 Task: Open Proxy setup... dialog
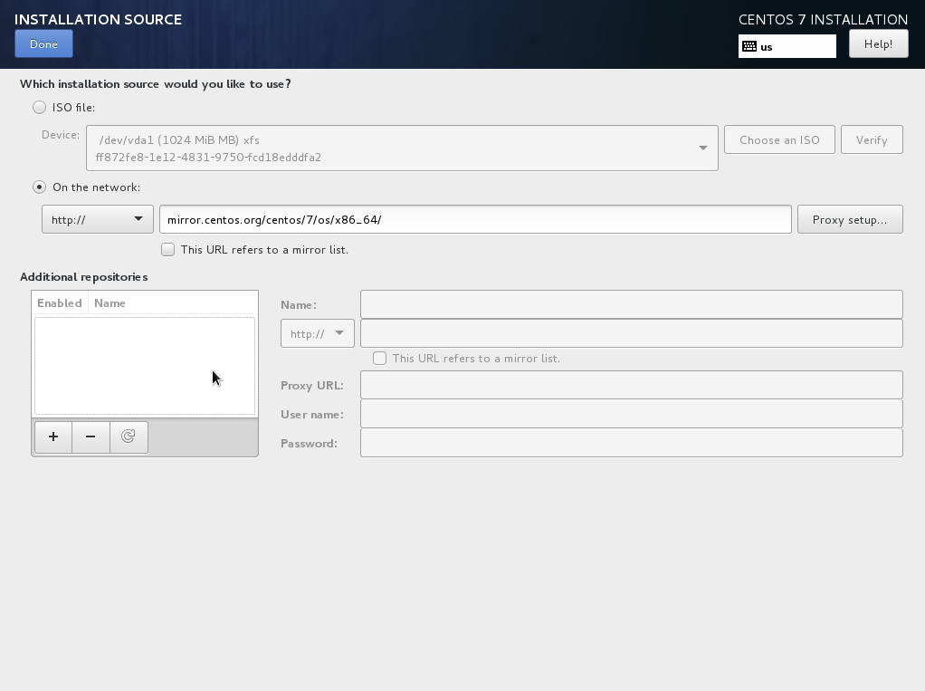pos(850,219)
